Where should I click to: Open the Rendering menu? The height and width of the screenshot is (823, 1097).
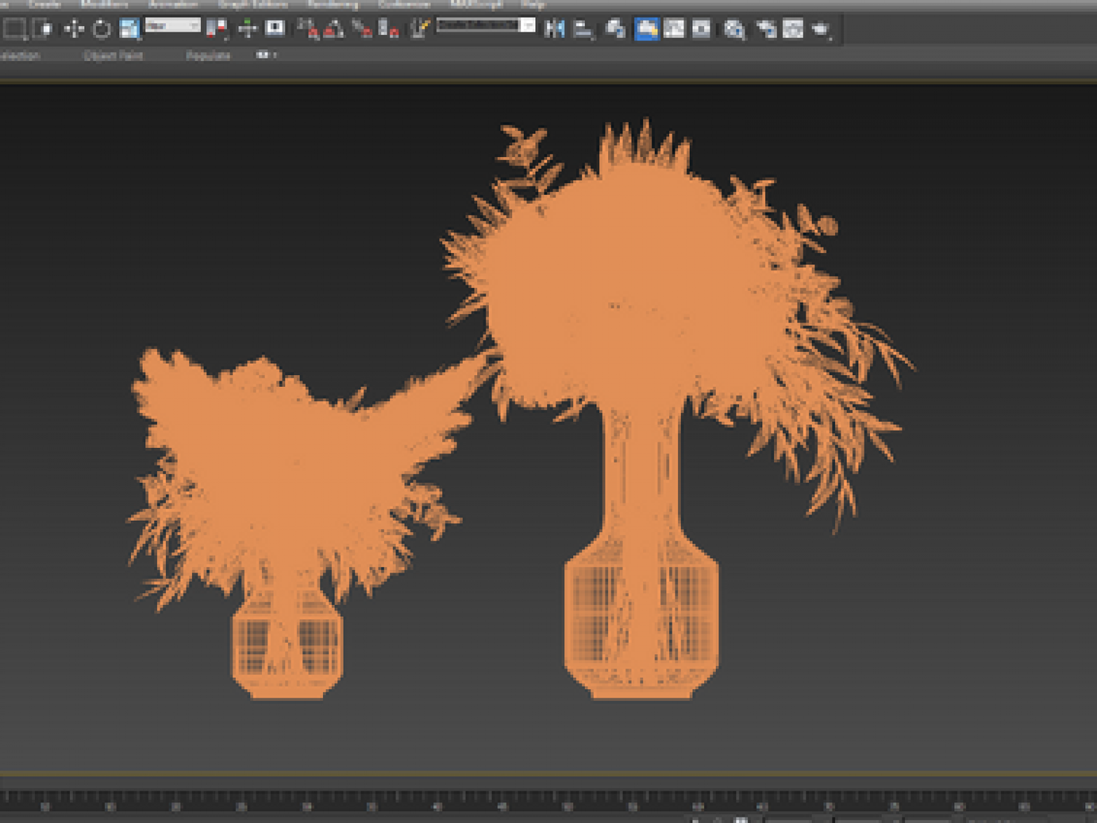333,4
